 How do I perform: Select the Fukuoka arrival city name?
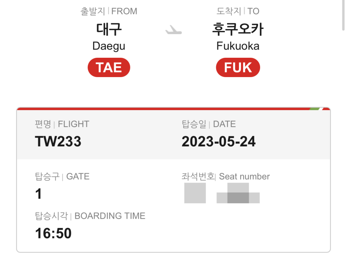(238, 46)
